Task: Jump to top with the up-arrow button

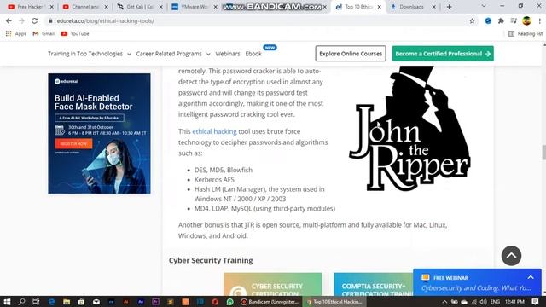Action: [511, 256]
